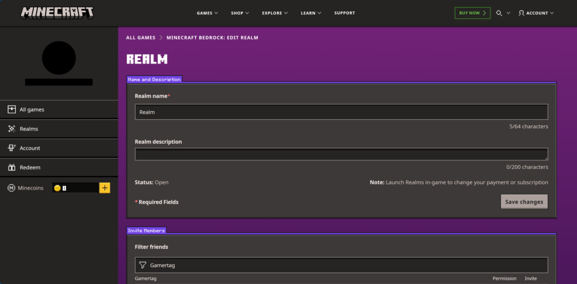
Task: Click the Permission column header
Action: [x=504, y=278]
